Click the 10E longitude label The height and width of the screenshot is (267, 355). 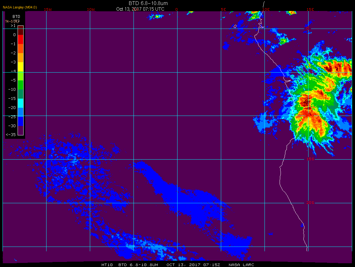(266, 9)
